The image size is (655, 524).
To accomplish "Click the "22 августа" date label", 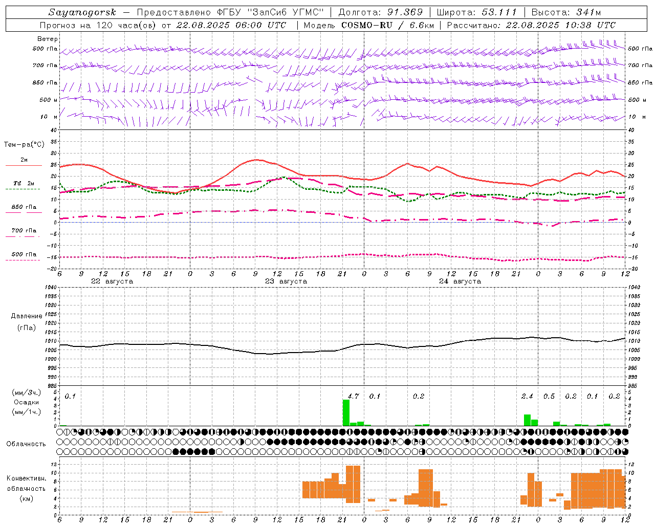I will click(x=112, y=281).
